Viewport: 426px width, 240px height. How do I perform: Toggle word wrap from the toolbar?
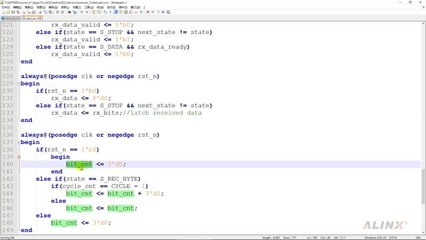(105, 12)
